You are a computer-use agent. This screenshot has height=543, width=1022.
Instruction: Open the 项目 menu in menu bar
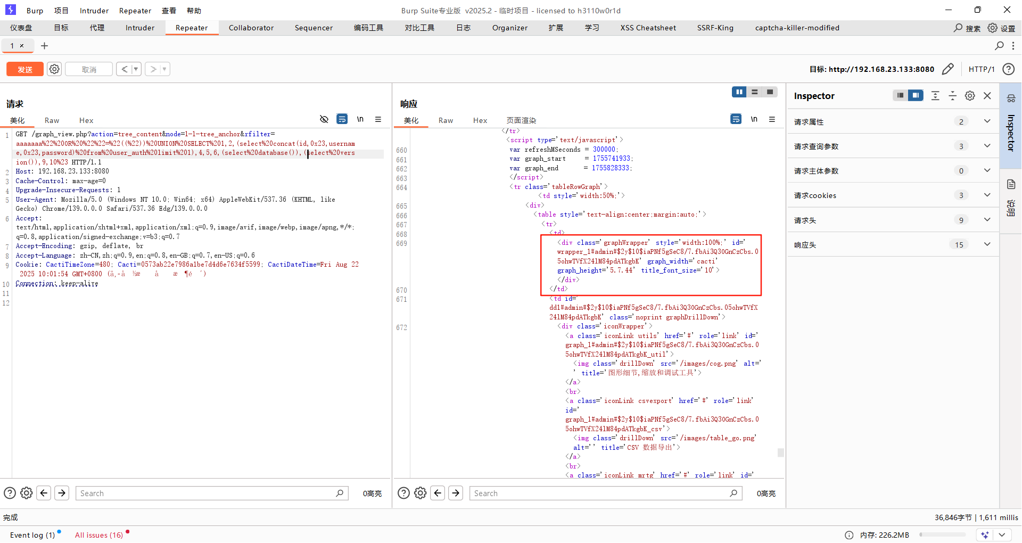pyautogui.click(x=61, y=11)
